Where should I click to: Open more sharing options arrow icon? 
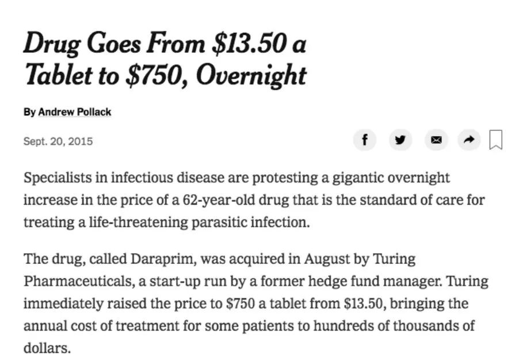469,140
